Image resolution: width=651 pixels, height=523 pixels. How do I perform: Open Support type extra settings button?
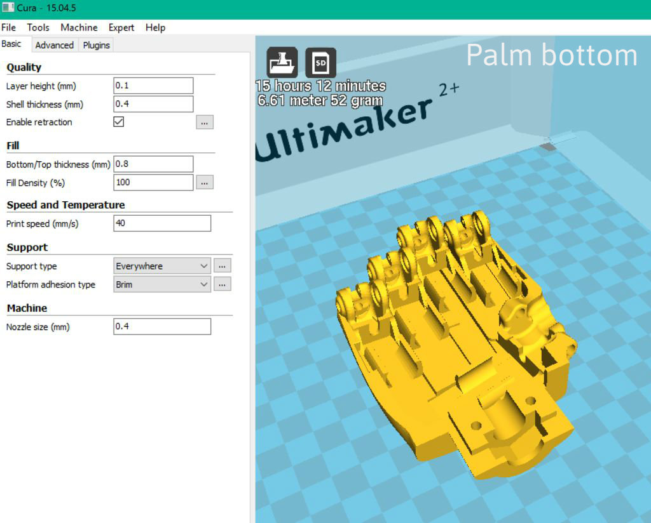[222, 266]
